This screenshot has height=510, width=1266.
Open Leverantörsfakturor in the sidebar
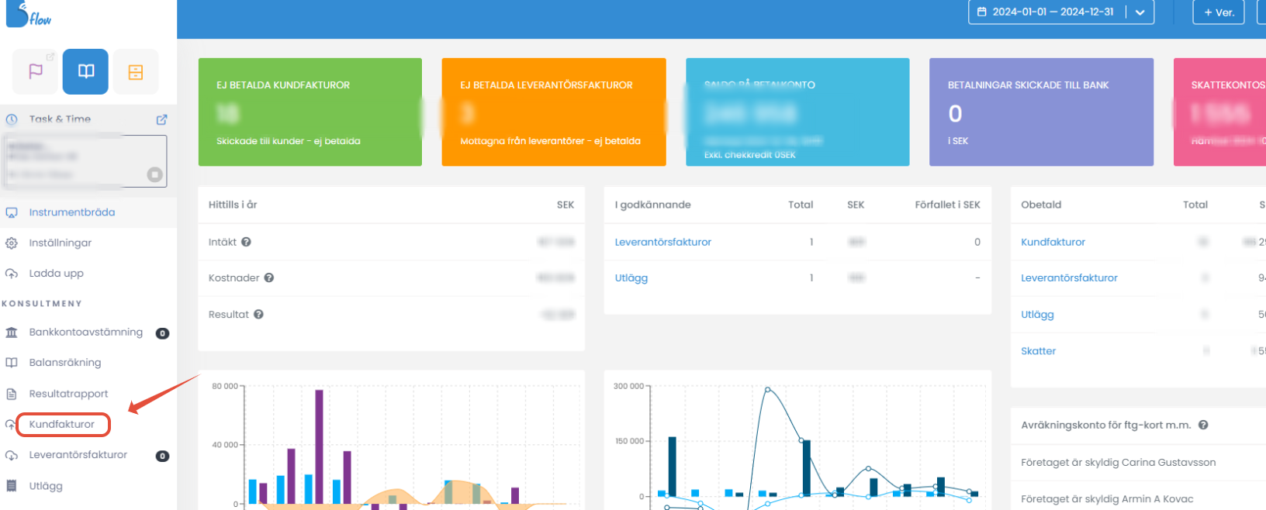pyautogui.click(x=78, y=454)
